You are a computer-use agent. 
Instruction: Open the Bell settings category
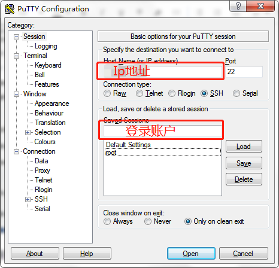coord(40,75)
